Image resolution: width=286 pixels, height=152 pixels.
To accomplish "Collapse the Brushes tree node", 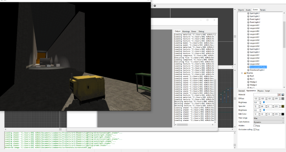I will pyautogui.click(x=242, y=73).
